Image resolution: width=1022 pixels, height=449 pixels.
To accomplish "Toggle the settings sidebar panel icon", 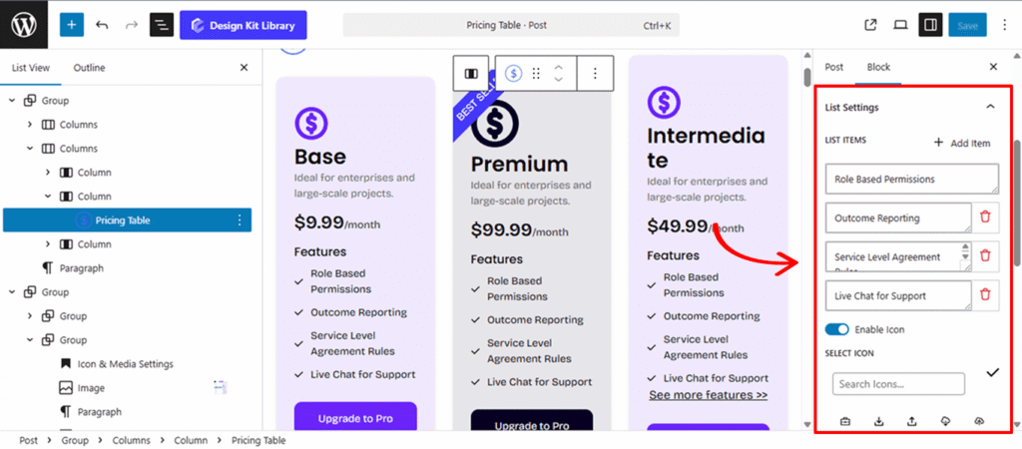I will point(930,25).
